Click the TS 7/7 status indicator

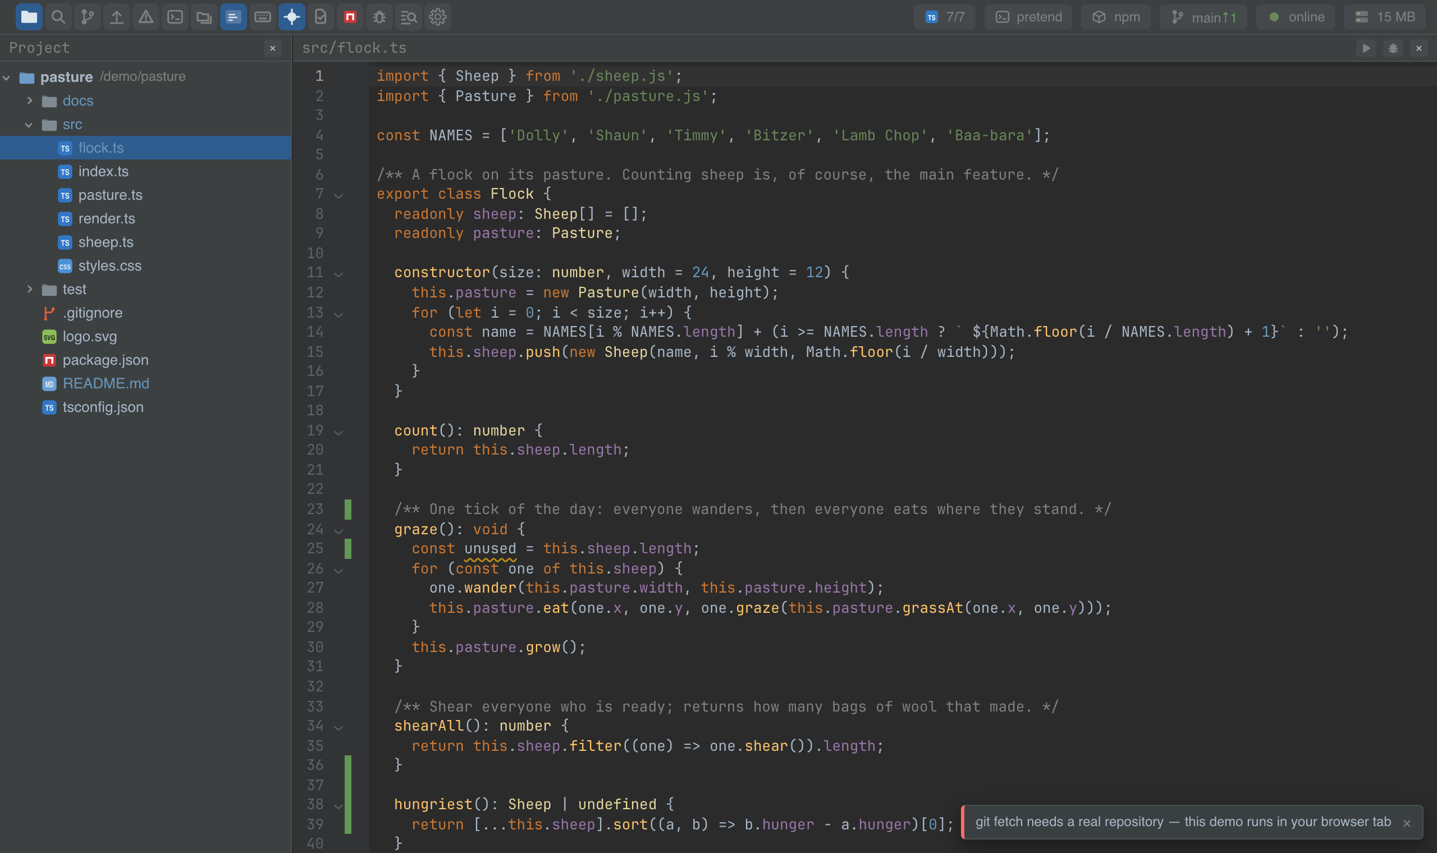tap(944, 17)
